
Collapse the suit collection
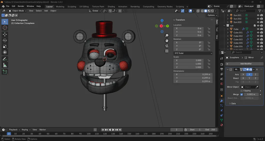point(224,26)
